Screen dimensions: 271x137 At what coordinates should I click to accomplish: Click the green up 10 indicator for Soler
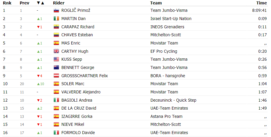41,84
